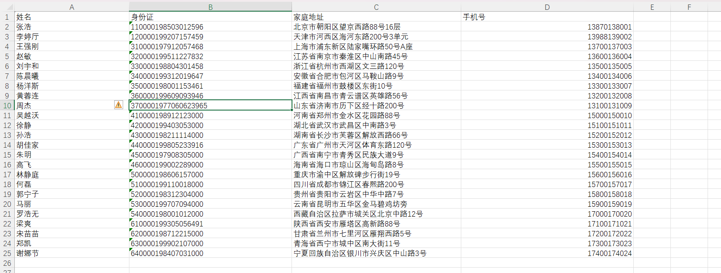Select row header 10

click(x=7, y=106)
